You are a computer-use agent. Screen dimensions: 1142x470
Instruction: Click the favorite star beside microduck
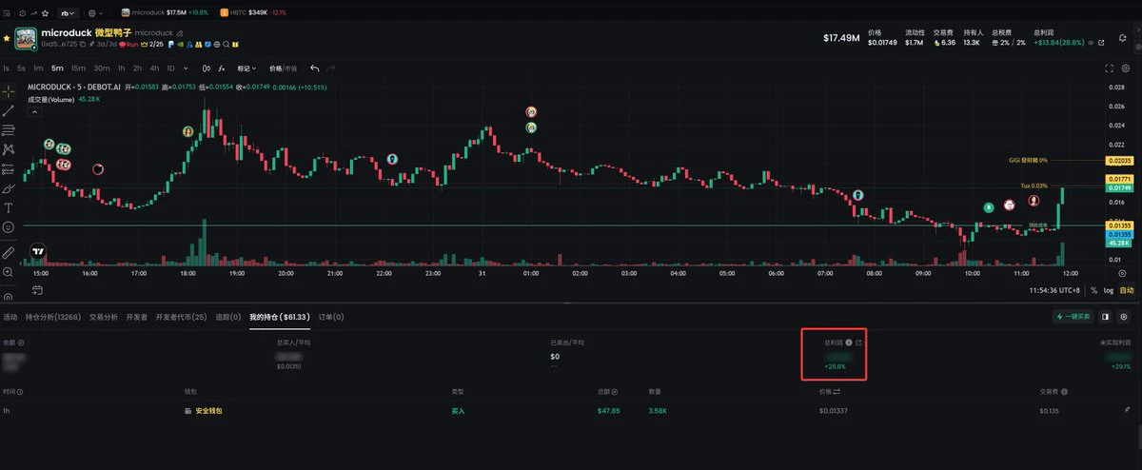pyautogui.click(x=7, y=38)
